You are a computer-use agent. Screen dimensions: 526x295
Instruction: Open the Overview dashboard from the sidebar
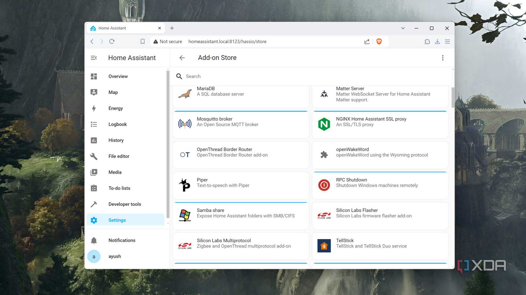coord(118,76)
